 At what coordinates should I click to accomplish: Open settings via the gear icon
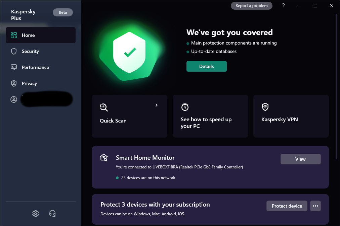pos(36,213)
